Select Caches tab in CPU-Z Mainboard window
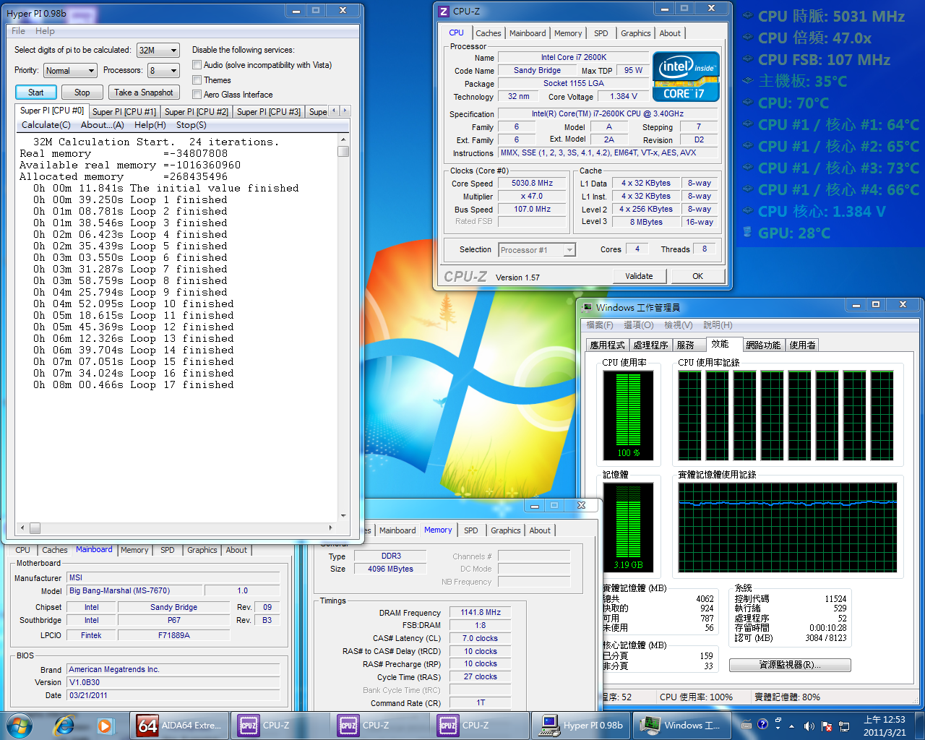The height and width of the screenshot is (740, 925). click(x=54, y=550)
